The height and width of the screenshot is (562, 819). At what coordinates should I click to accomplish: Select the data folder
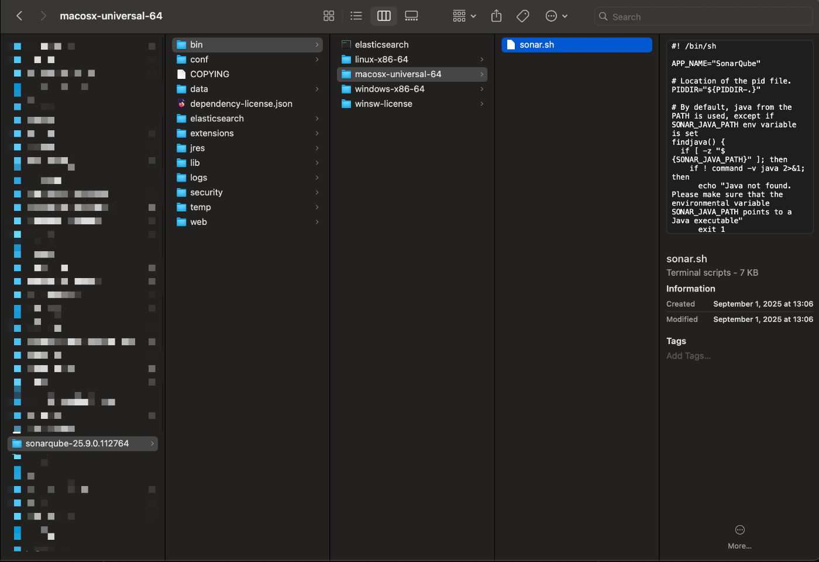pyautogui.click(x=247, y=89)
